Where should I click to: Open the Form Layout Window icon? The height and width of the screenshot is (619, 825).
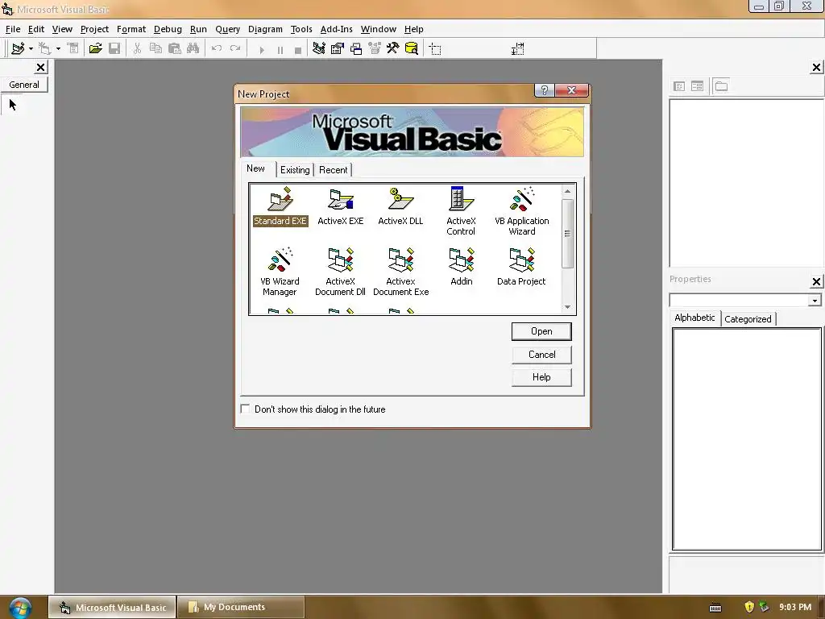(356, 48)
